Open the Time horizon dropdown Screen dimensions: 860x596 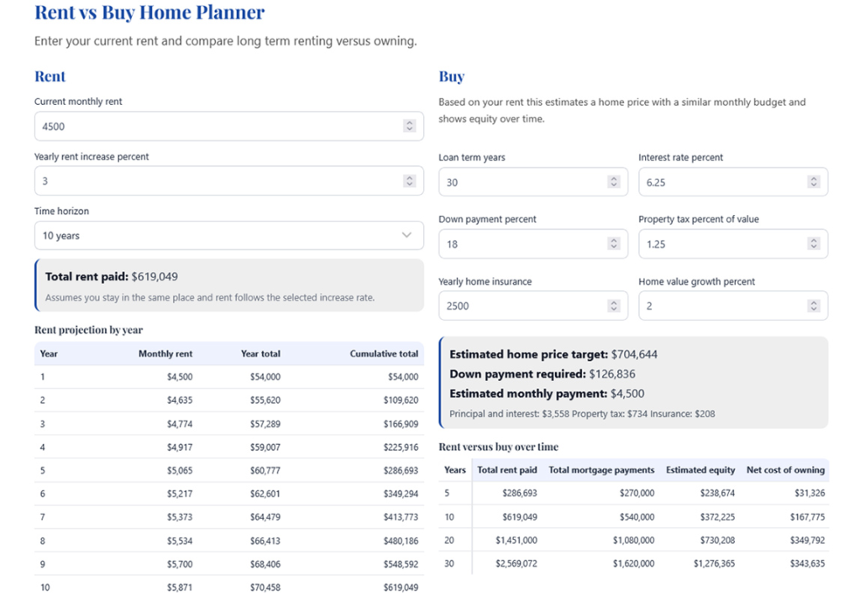click(228, 236)
